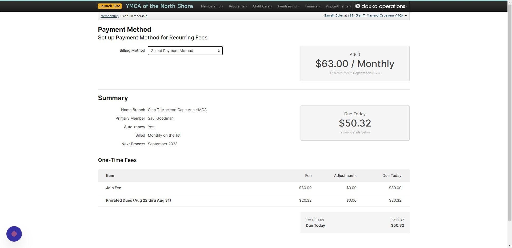This screenshot has width=512, height=248.
Task: Click the Auto-renew Yes value
Action: tap(151, 127)
